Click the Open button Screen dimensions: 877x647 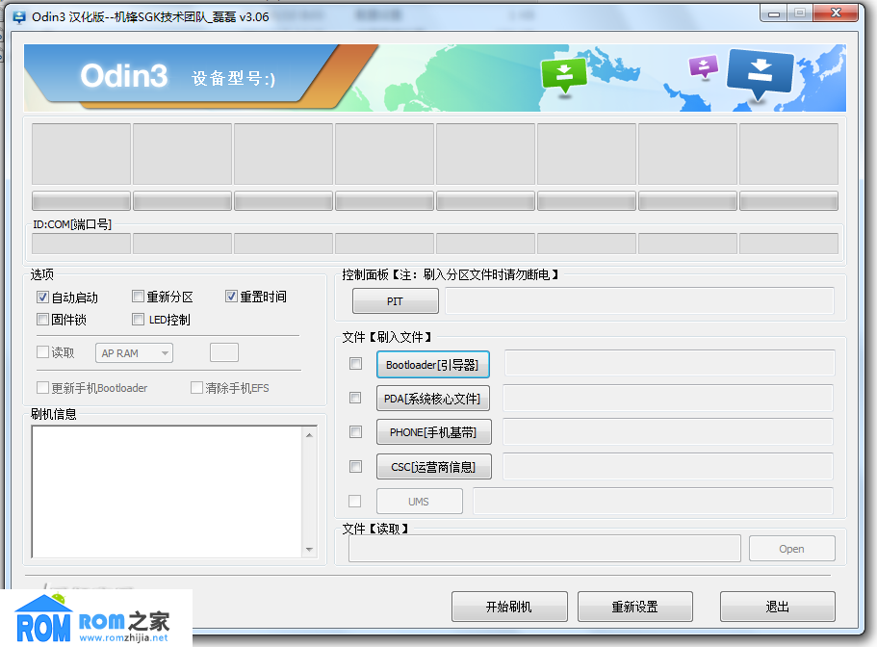pos(792,549)
